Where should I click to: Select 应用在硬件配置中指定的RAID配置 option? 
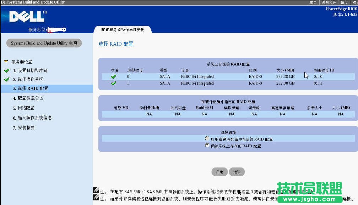[207, 139]
